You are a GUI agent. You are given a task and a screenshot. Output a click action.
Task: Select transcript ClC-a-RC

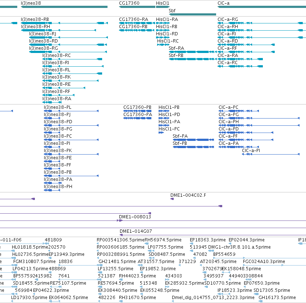(228, 63)
